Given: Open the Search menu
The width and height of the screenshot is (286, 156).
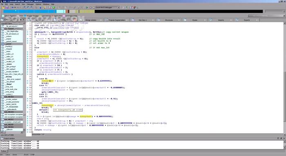Looking at the screenshot, I should pos(17,4).
